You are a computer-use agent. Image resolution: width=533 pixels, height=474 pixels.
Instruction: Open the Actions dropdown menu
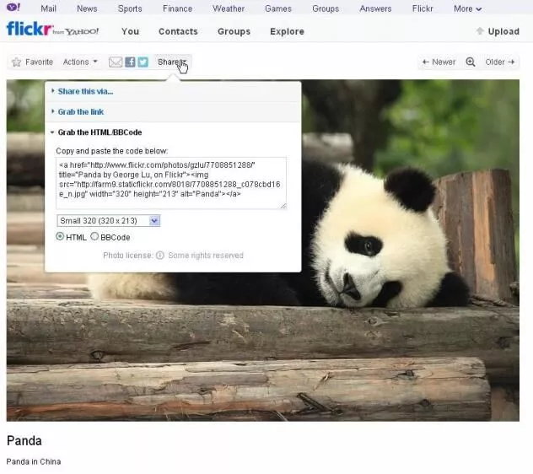coord(80,62)
